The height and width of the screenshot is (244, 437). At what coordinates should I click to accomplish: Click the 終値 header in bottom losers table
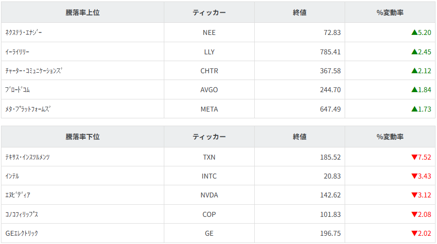pos(299,137)
